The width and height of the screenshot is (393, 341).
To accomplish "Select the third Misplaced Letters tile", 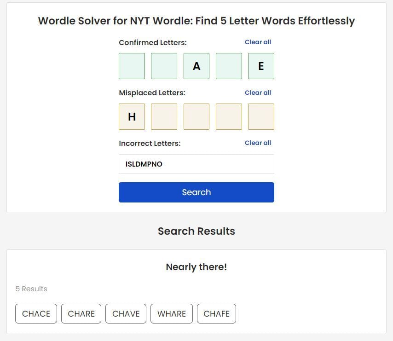I will tap(196, 116).
